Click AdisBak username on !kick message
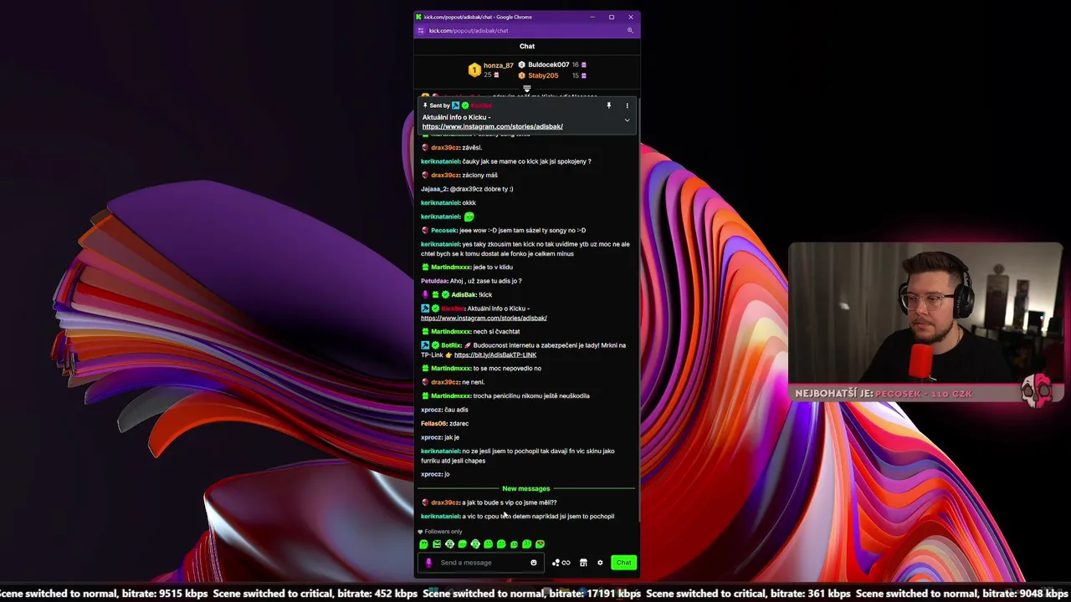1071x602 pixels. point(464,295)
